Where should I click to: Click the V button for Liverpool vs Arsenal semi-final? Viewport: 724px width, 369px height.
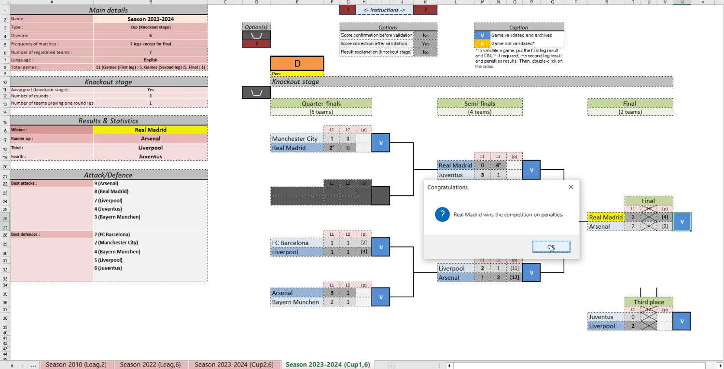pos(531,273)
